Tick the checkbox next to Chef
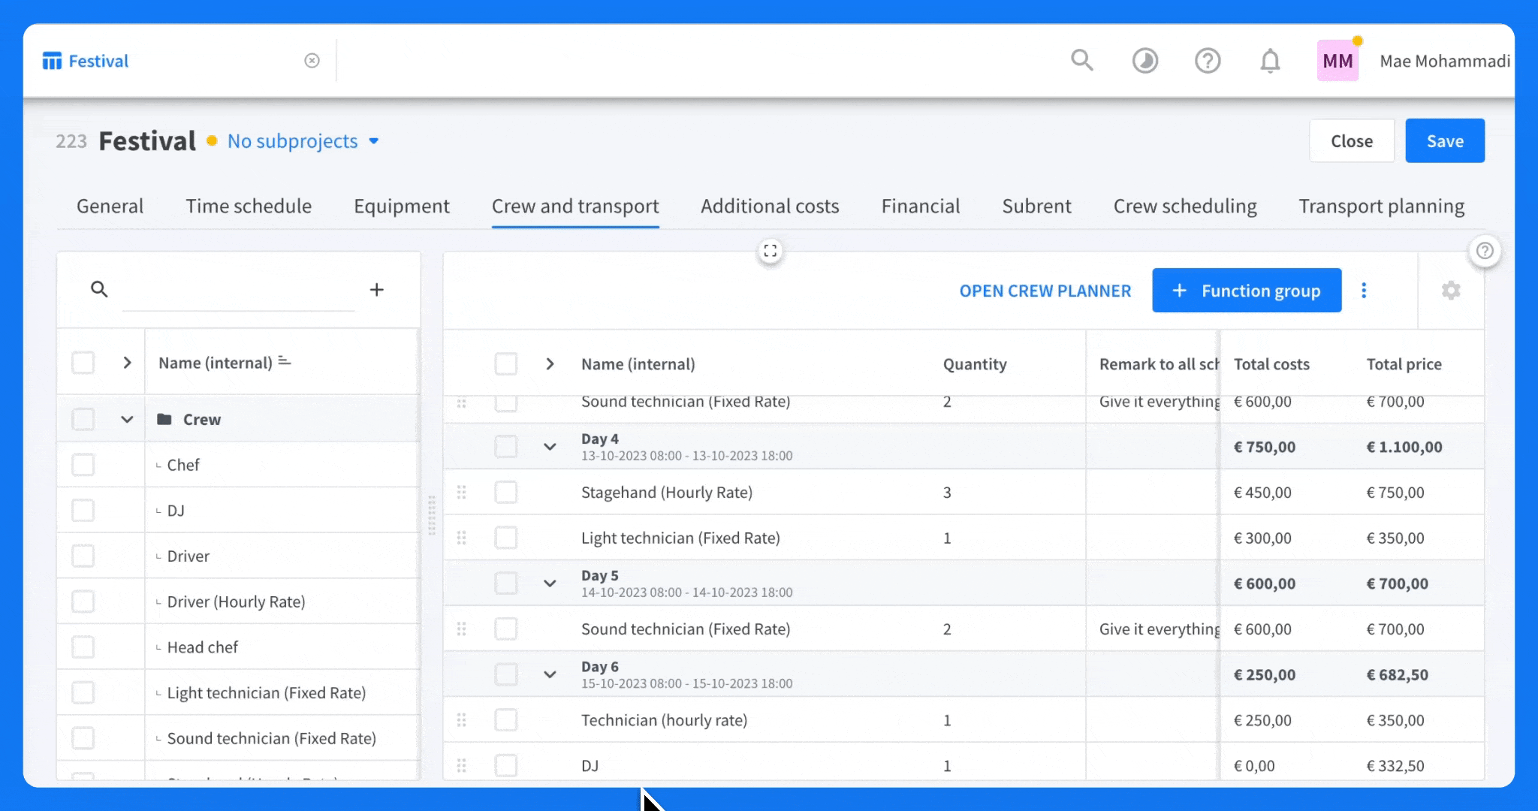1538x811 pixels. click(83, 465)
